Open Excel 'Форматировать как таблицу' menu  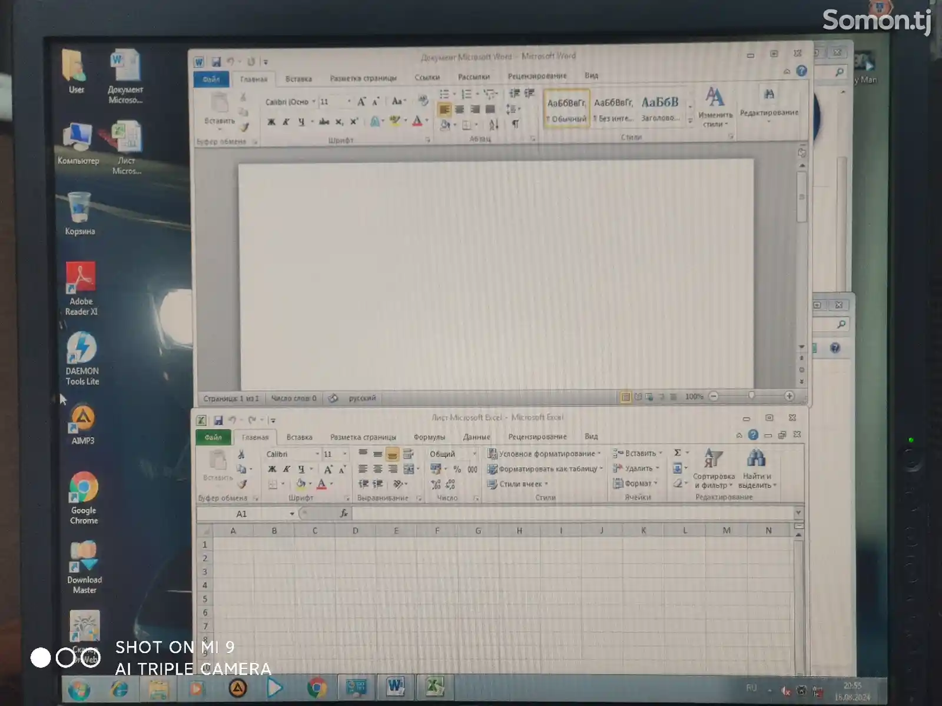[x=545, y=469]
